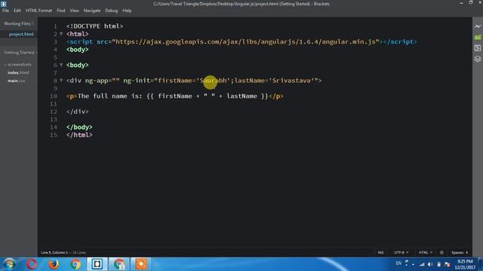
Task: Click the closing </body> tag on line 14
Action: tap(79, 127)
